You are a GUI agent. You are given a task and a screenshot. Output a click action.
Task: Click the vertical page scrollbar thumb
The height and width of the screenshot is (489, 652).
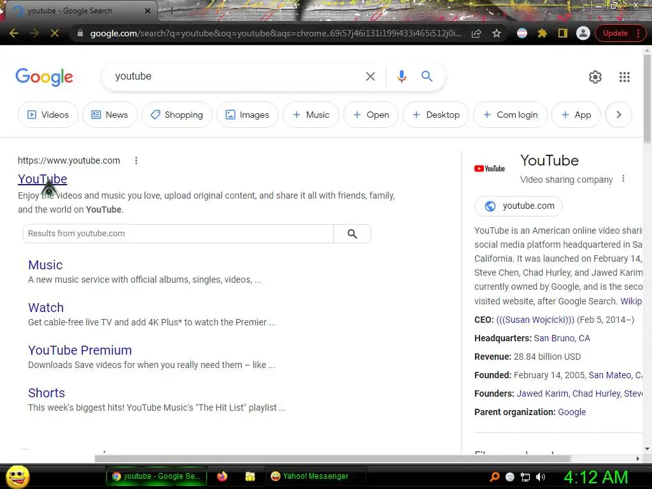647,100
